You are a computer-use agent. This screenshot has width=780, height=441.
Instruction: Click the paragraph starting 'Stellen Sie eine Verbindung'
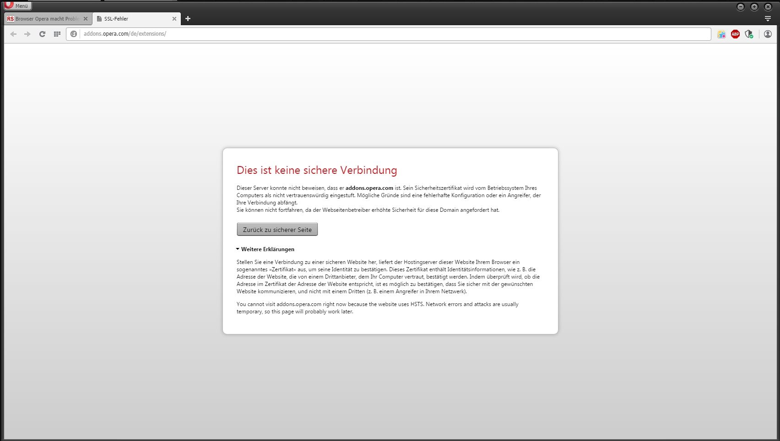pyautogui.click(x=388, y=277)
